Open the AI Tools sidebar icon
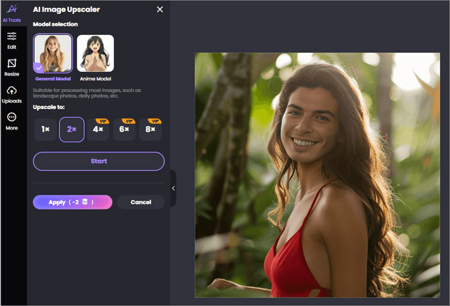Viewport: 450px width, 306px height. (12, 12)
